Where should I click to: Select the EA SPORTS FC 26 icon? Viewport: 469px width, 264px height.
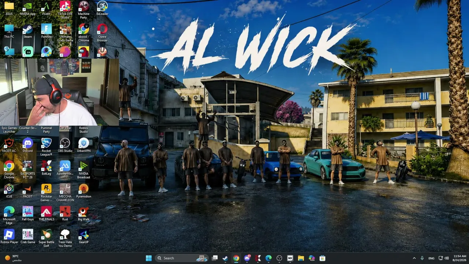[x=27, y=170]
